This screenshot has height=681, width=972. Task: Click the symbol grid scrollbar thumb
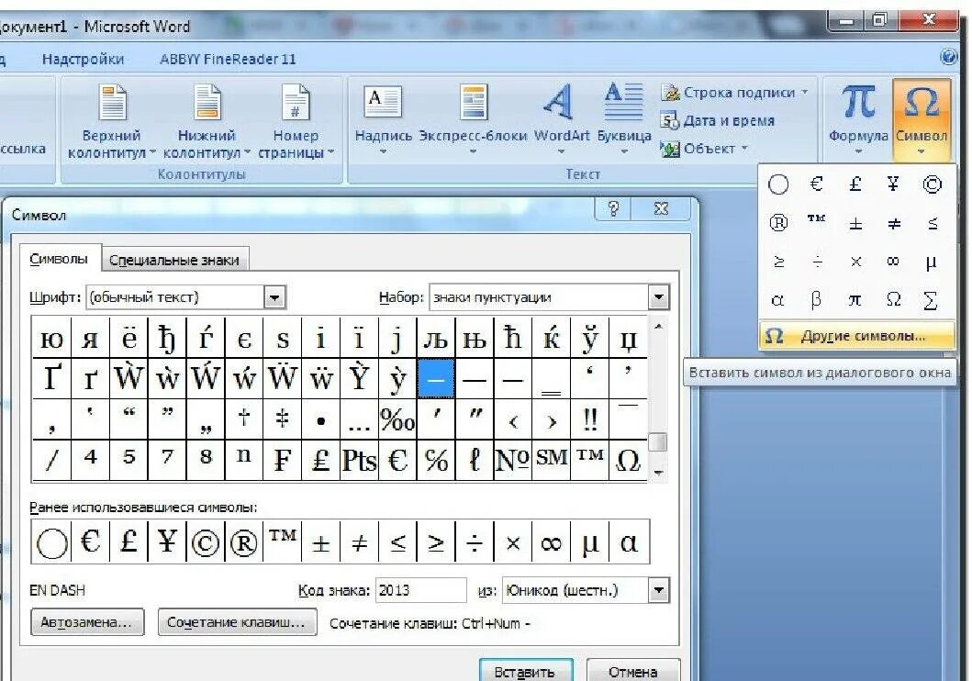coord(658,442)
